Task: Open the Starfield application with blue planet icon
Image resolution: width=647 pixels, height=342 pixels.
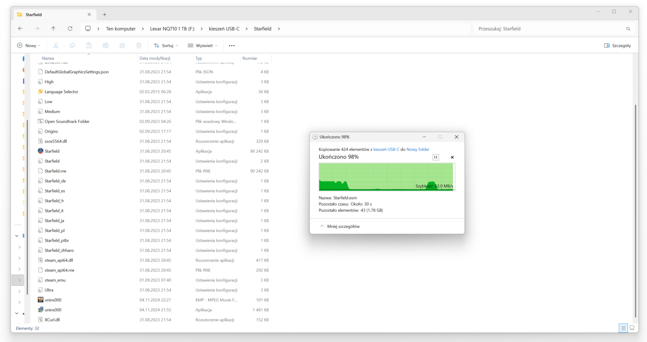Action: (51, 151)
